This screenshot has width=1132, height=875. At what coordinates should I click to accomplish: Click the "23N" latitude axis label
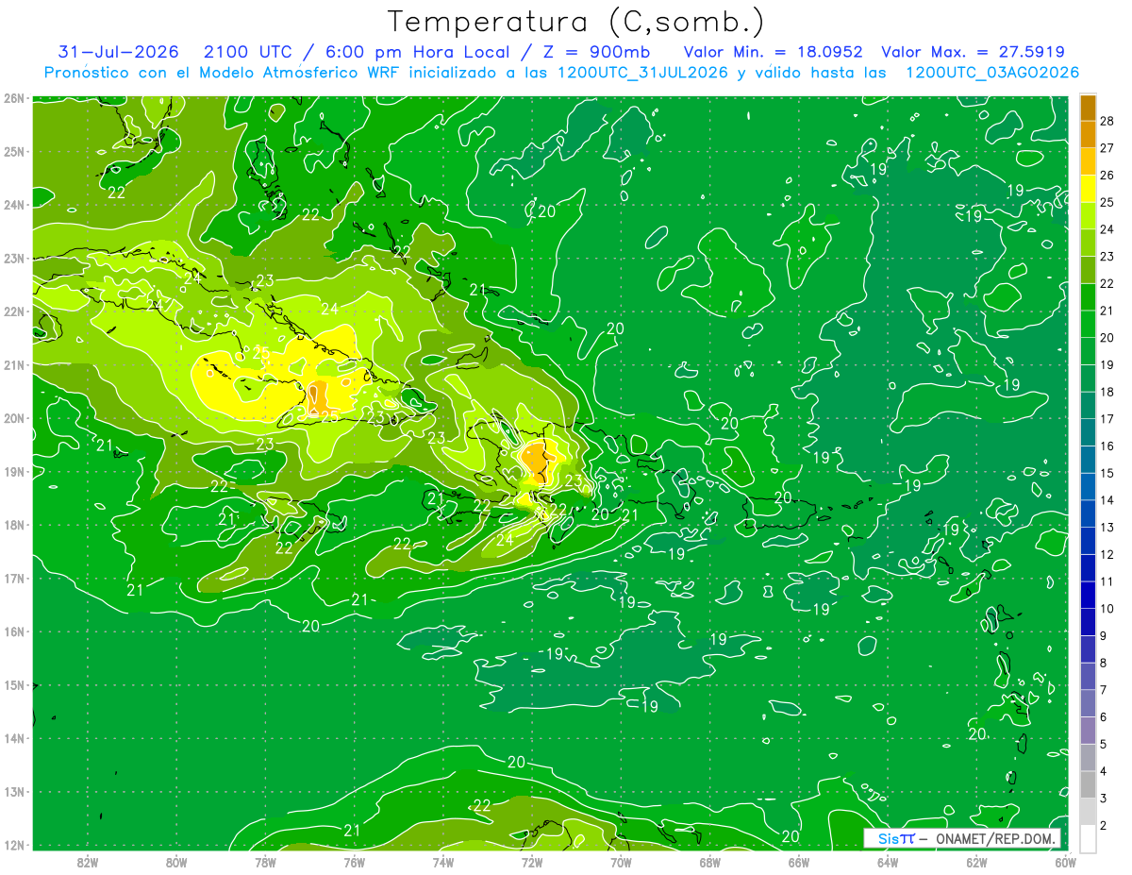tap(14, 258)
